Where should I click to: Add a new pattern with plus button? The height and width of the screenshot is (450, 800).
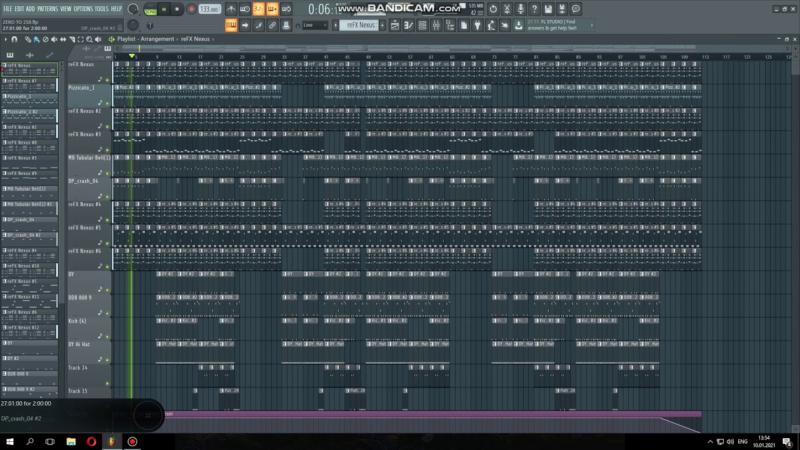[382, 25]
